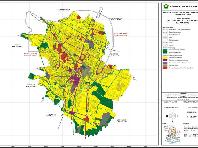Click the 'Rel Kereta Api' legend label
The width and height of the screenshot is (198, 148).
174,40
